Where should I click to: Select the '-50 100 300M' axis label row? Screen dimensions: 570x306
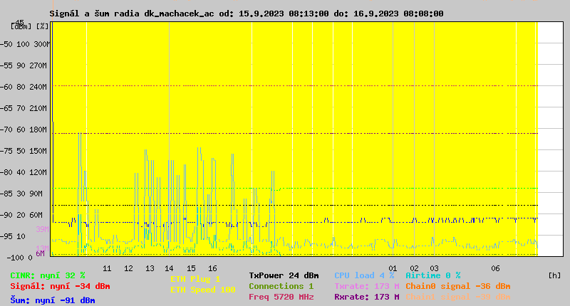[25, 44]
